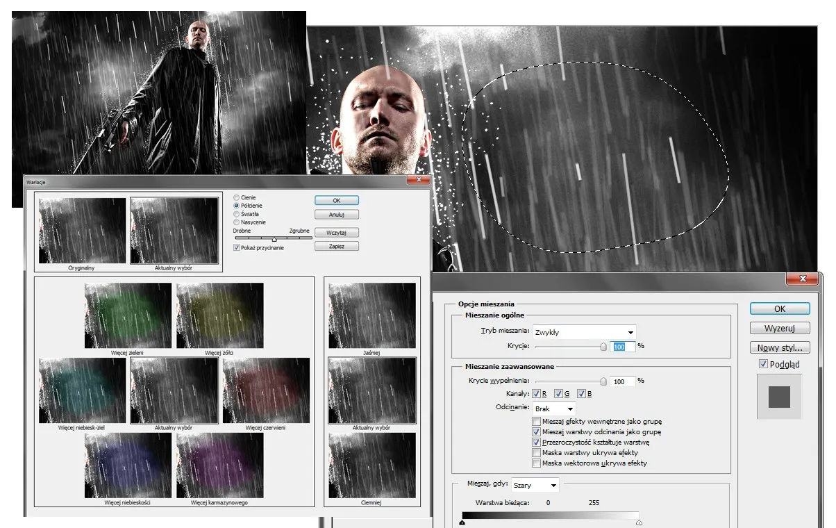Image resolution: width=836 pixels, height=528 pixels.
Task: Click the right column Aktualny wybór thumbnail
Action: tap(372, 390)
